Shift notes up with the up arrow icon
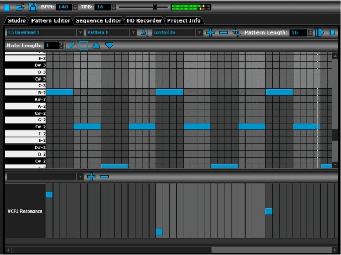Image resolution: width=341 pixels, height=255 pixels. pos(97,46)
